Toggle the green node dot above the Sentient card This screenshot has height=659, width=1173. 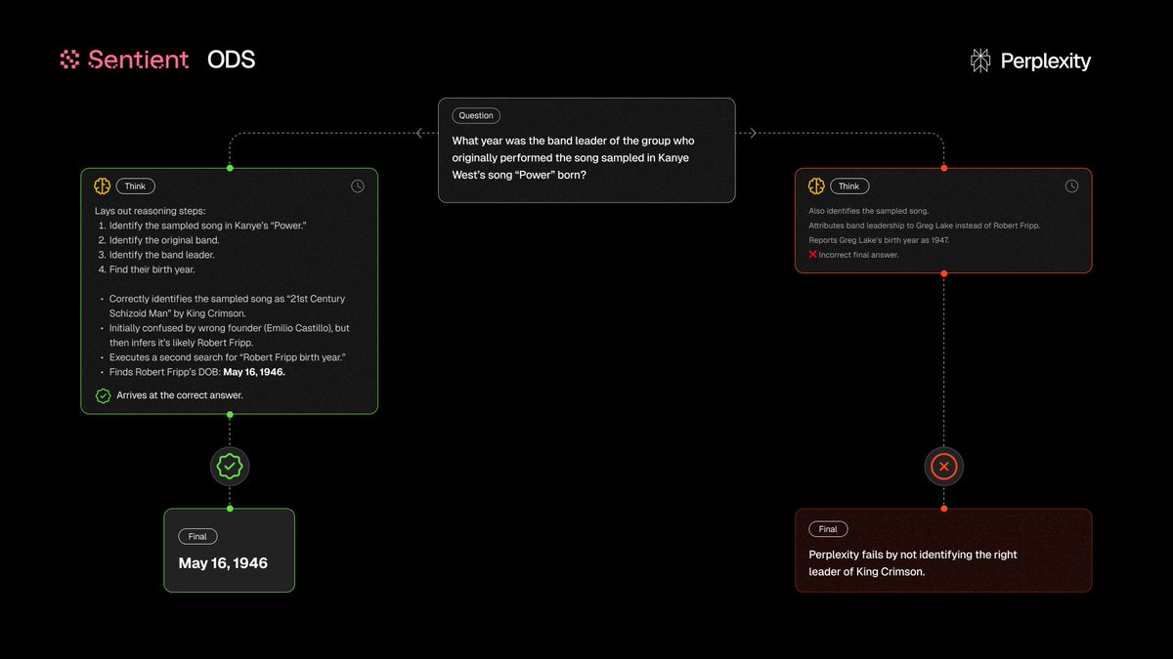pyautogui.click(x=230, y=168)
